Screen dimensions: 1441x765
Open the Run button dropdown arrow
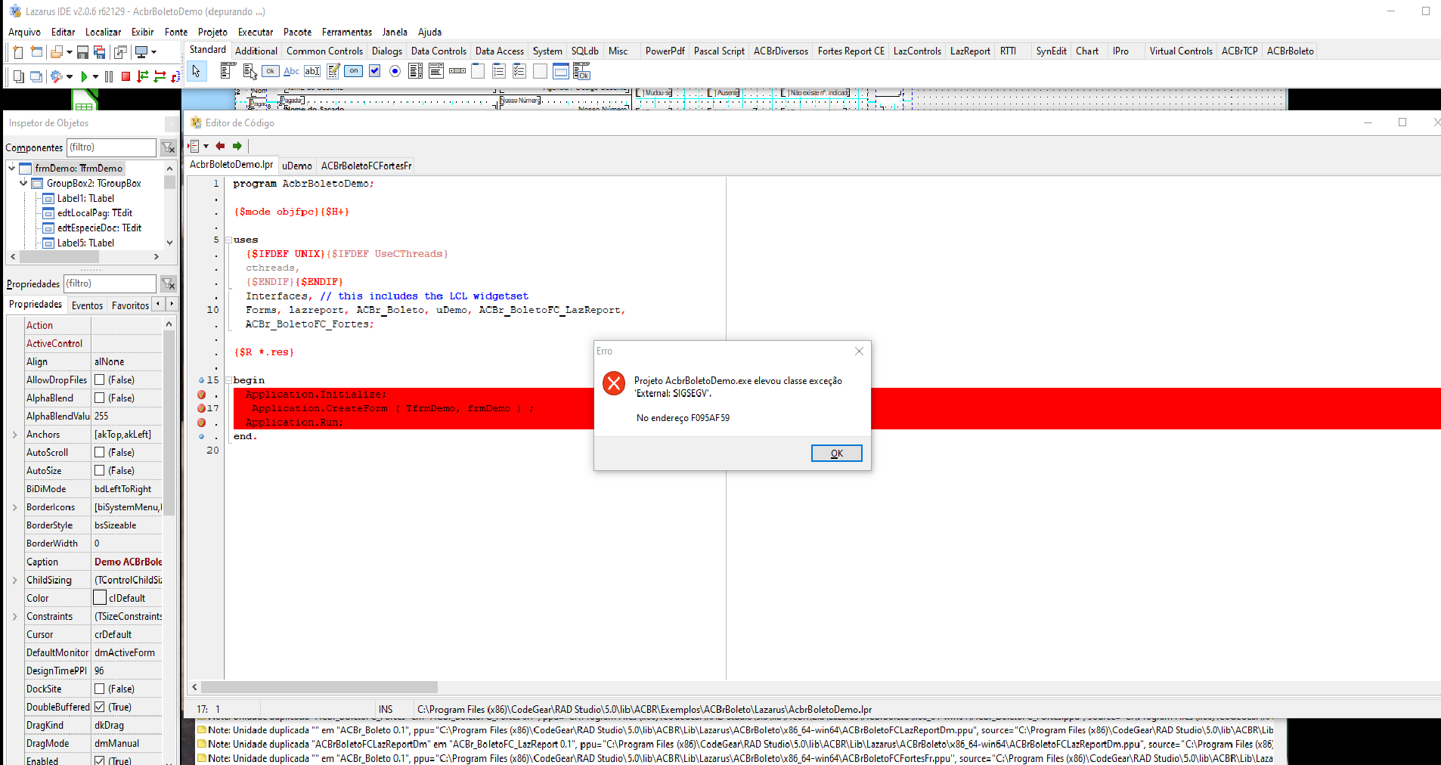(95, 76)
